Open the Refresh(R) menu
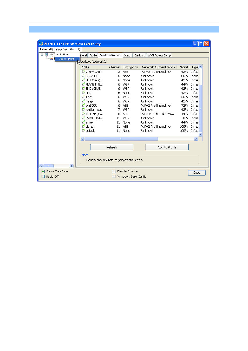 click(46, 49)
